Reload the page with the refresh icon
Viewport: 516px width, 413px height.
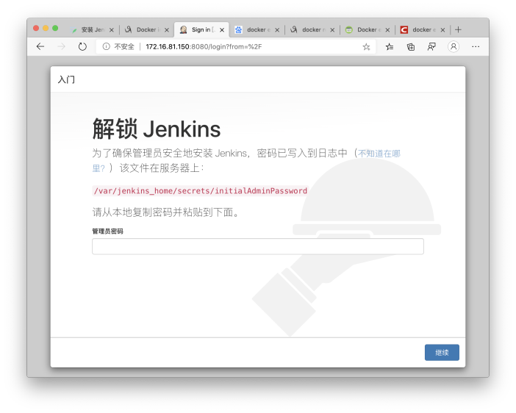point(82,47)
